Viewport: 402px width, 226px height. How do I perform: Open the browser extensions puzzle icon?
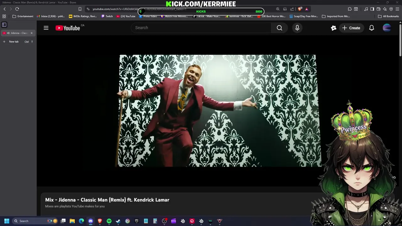(350, 9)
